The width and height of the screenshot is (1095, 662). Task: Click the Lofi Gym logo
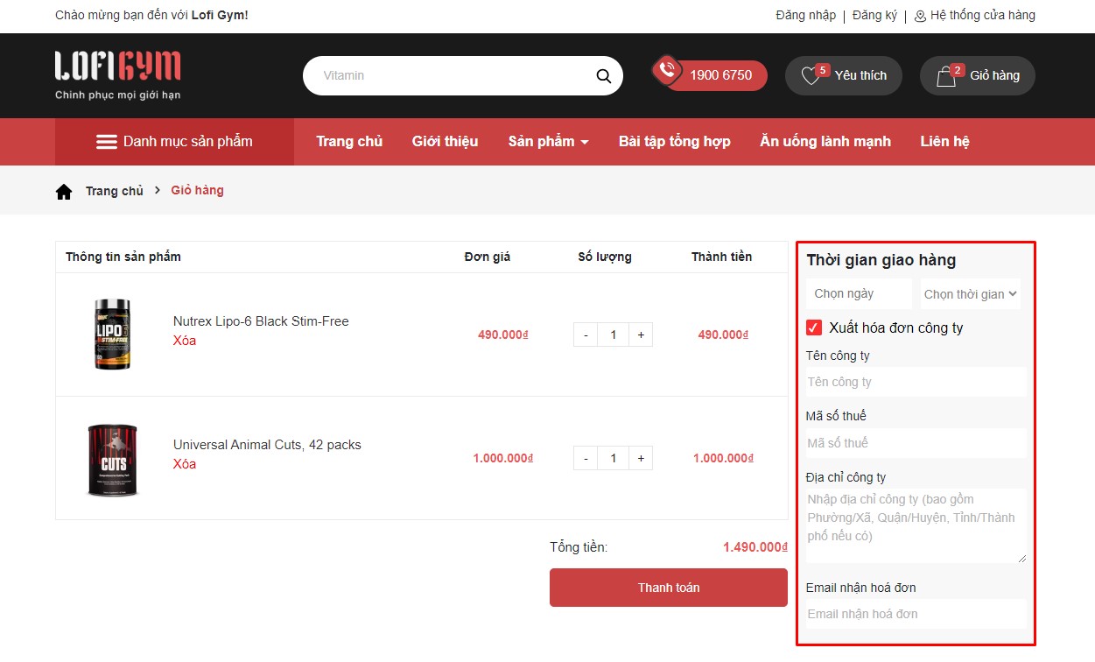(118, 75)
